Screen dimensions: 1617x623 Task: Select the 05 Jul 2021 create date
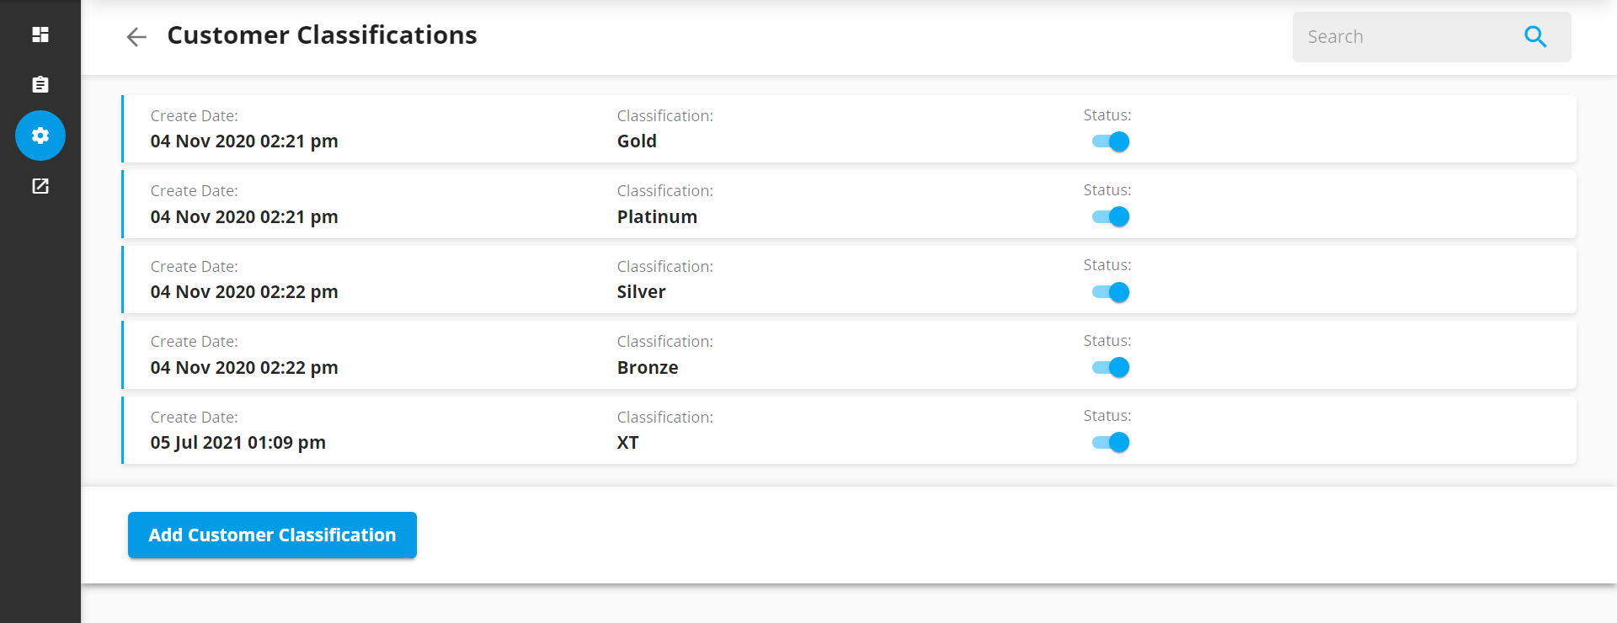click(237, 443)
